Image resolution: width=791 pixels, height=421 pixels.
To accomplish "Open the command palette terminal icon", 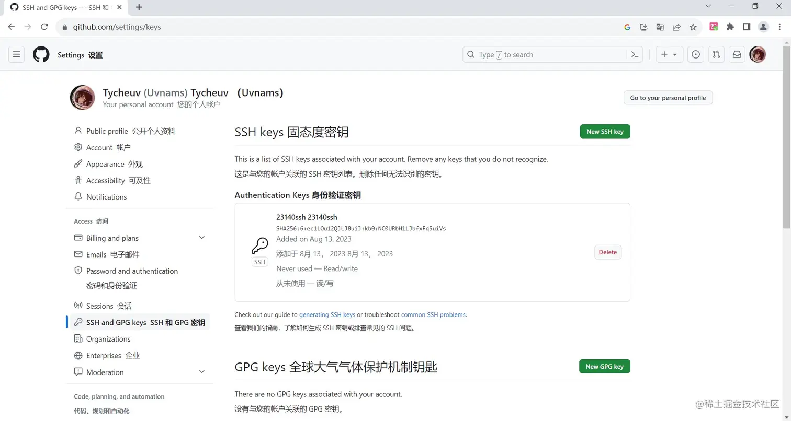I will click(635, 54).
